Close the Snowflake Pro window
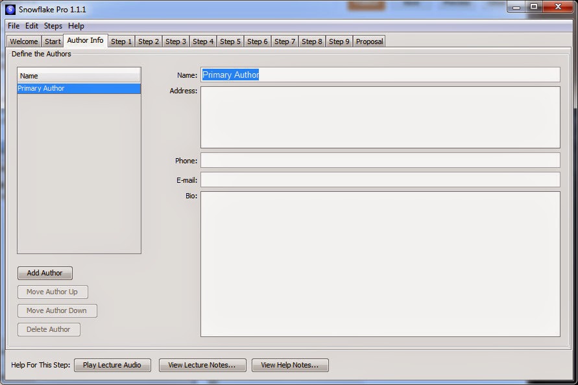This screenshot has width=578, height=385. coord(558,7)
